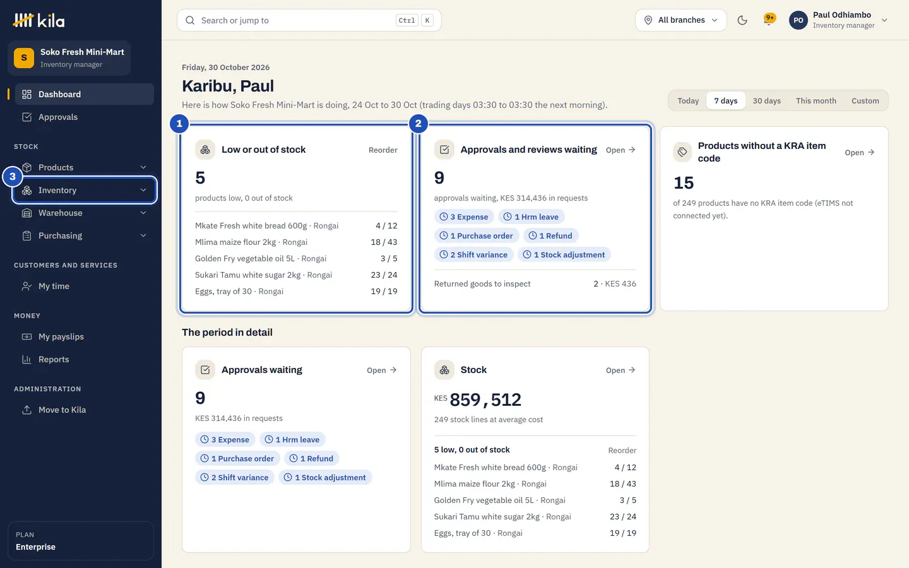The width and height of the screenshot is (909, 568).
Task: Toggle dark mode moon icon
Action: coord(742,20)
